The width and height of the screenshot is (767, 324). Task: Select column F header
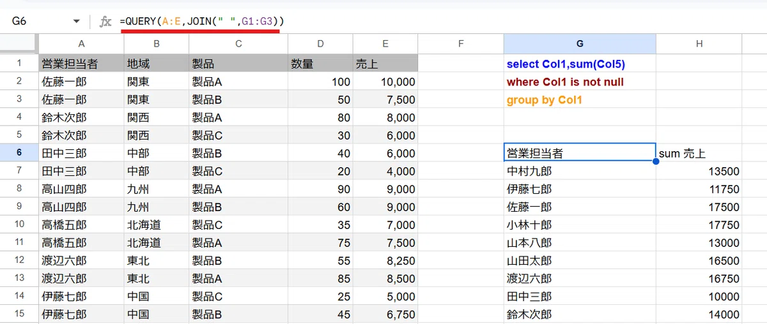(x=461, y=44)
